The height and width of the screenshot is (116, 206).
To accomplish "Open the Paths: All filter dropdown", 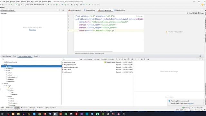I will pyautogui.click(x=111, y=59).
